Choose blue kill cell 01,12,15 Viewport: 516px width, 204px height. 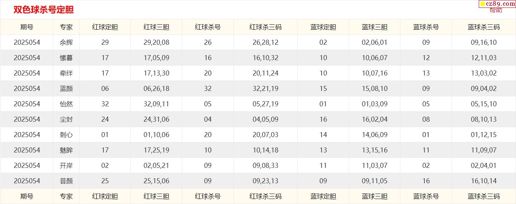pyautogui.click(x=484, y=135)
